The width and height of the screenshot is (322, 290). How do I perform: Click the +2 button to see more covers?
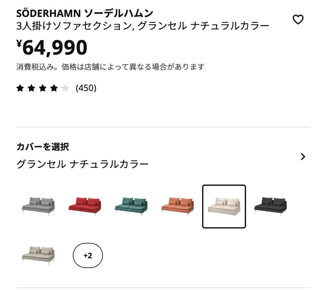[x=88, y=256]
